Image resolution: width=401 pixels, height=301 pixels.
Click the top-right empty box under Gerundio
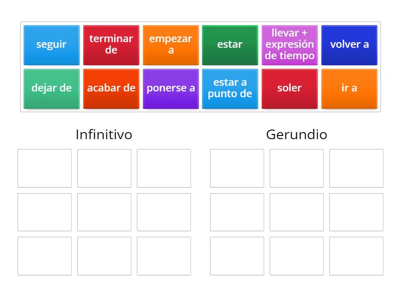coord(356,168)
